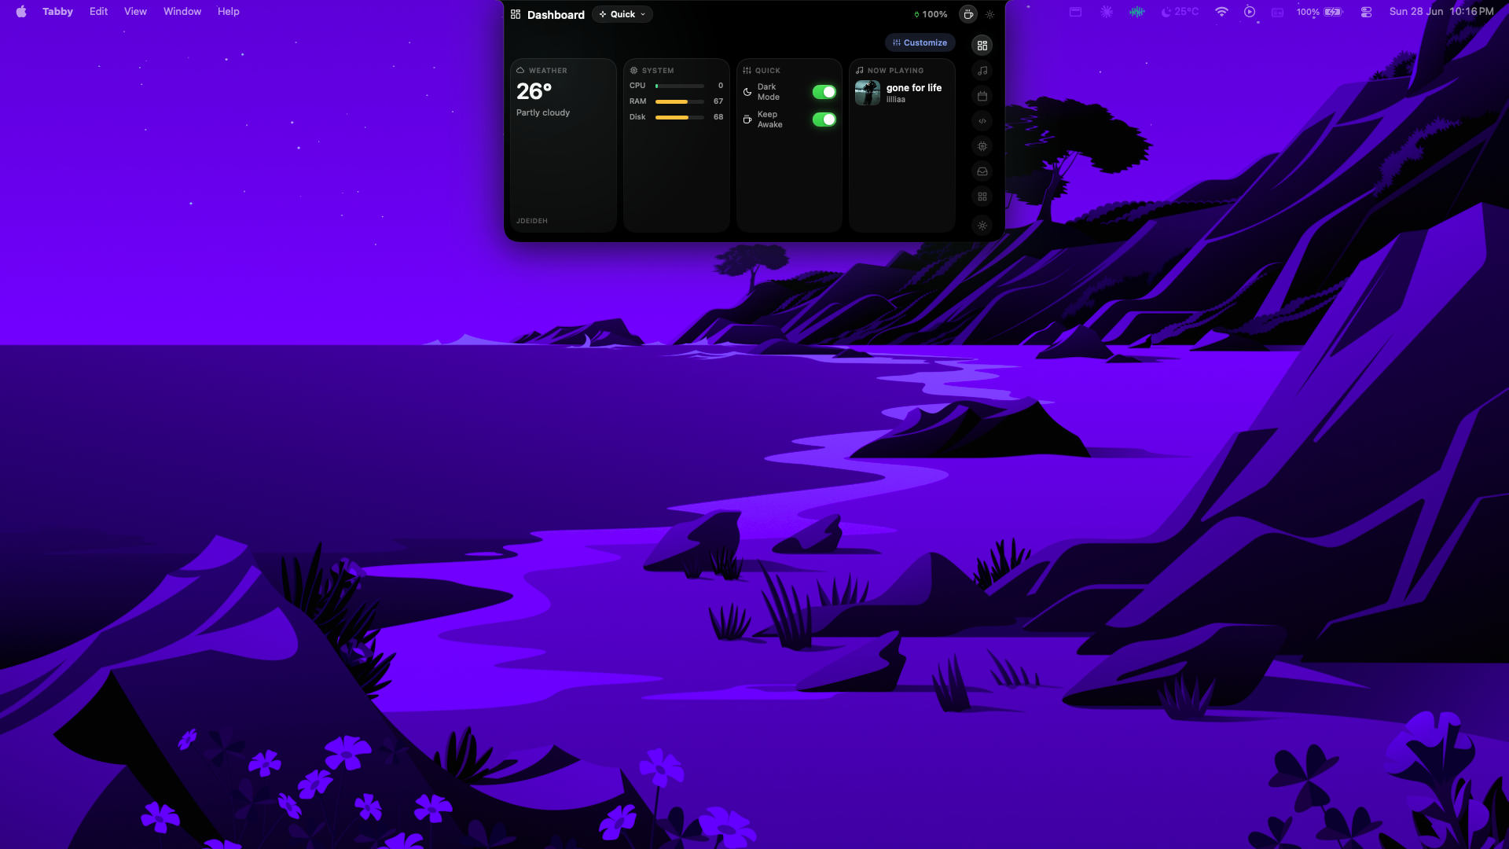Click the 26° temperature reading

(534, 91)
